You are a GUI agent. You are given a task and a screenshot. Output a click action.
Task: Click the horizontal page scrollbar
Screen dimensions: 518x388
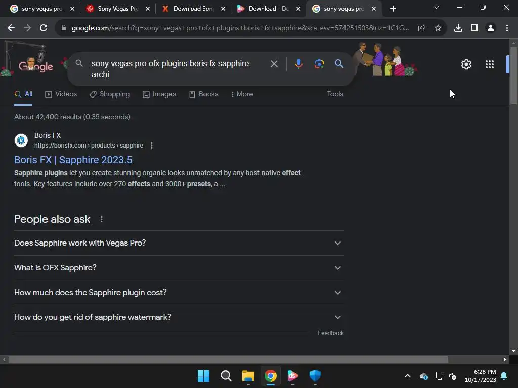point(228,360)
